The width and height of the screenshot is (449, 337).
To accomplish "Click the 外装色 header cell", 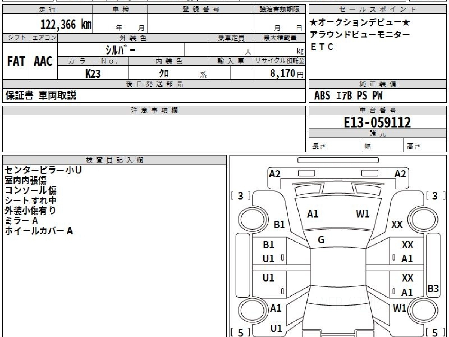I will (x=133, y=38).
